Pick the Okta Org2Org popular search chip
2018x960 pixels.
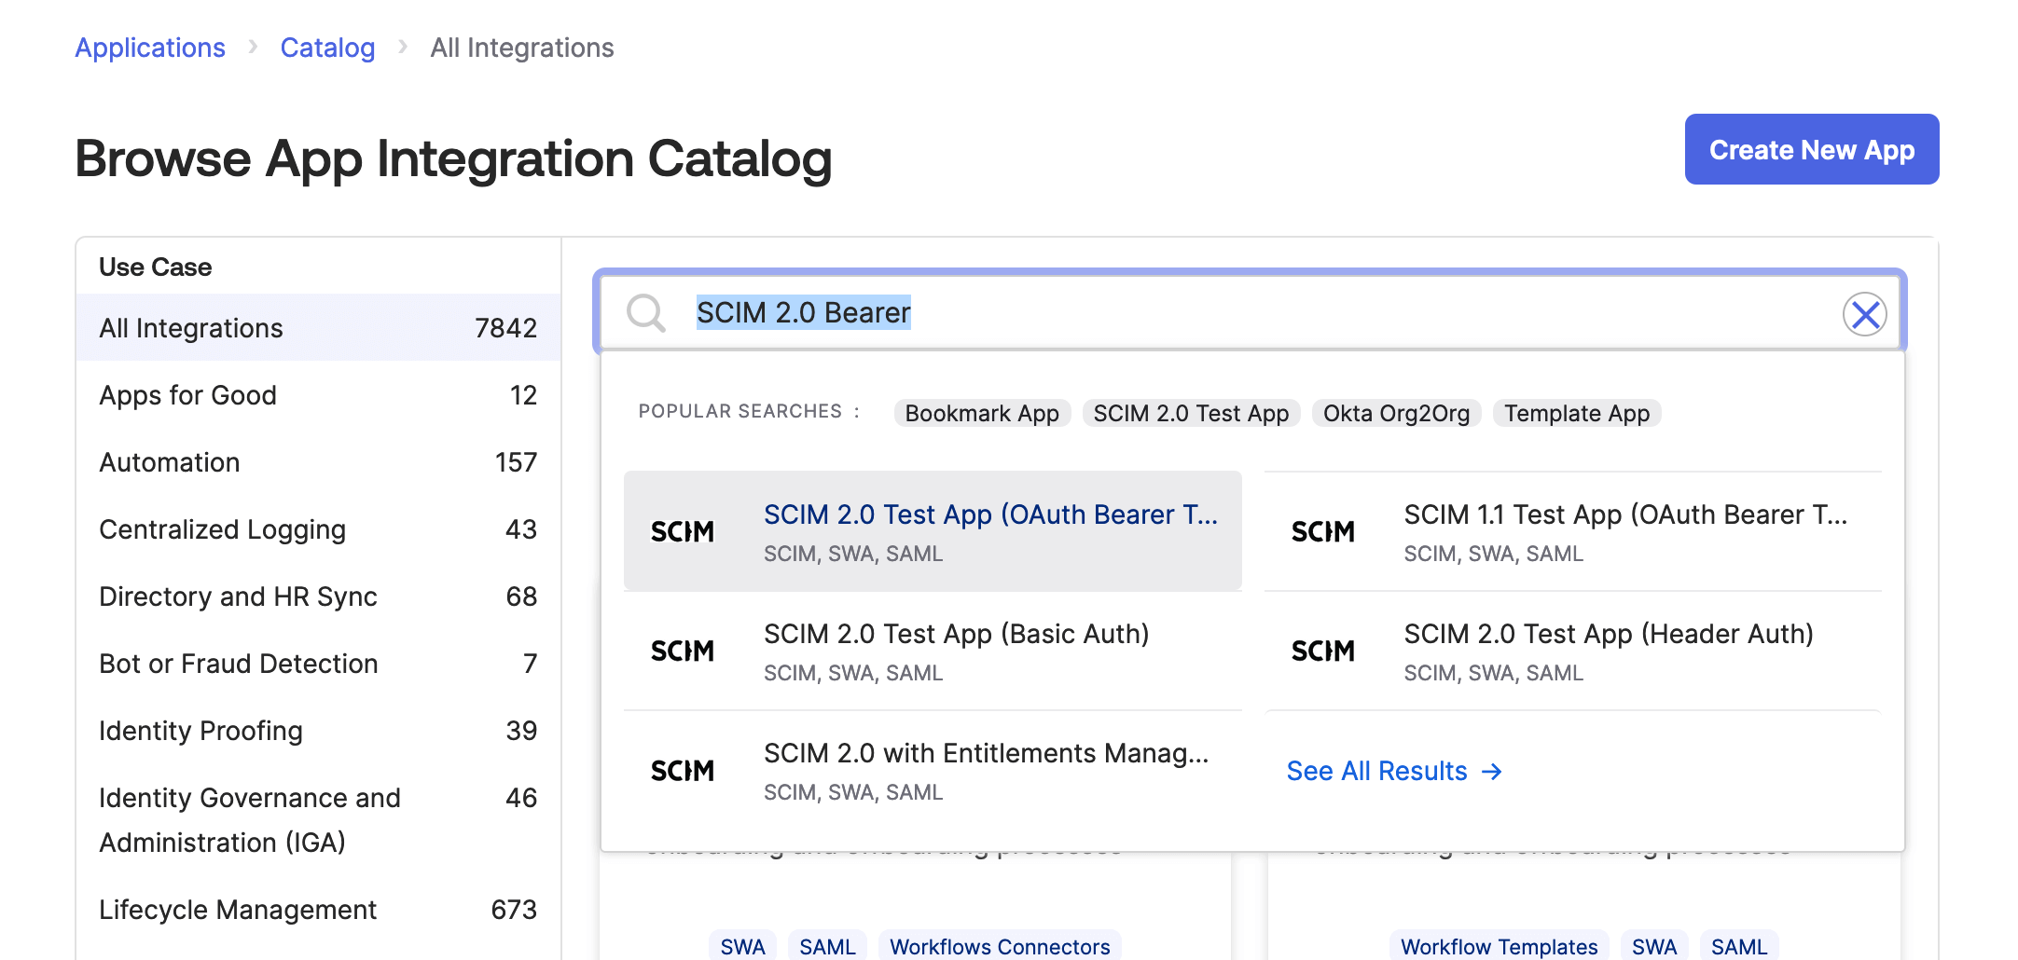(1396, 412)
